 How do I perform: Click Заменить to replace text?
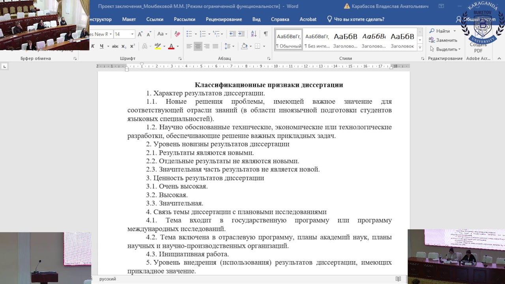pyautogui.click(x=443, y=40)
